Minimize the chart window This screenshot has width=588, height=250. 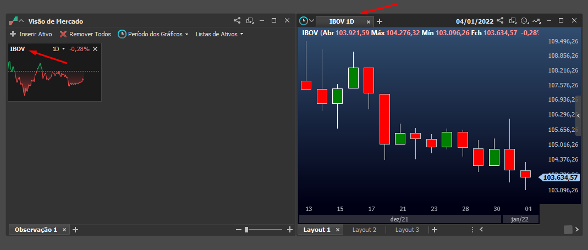click(549, 21)
